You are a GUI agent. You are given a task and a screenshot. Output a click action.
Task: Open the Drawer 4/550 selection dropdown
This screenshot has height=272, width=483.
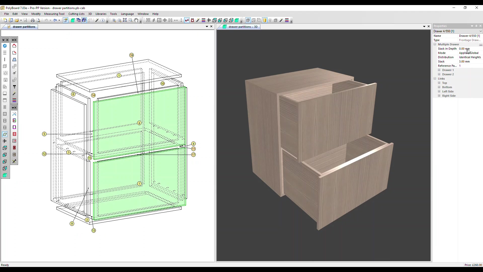coord(480,31)
